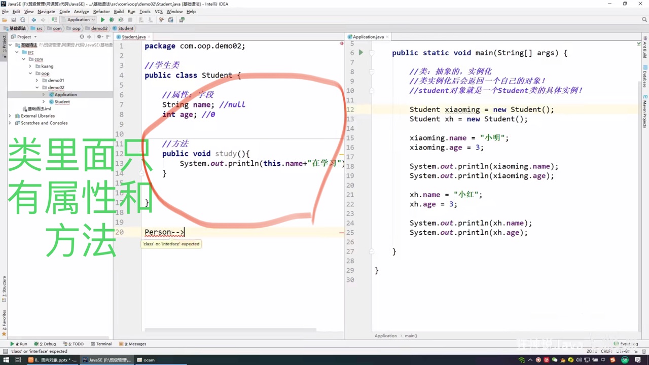Screen dimensions: 649x365
Task: Place cursor after Person--> in Student.java
Action: click(185, 232)
